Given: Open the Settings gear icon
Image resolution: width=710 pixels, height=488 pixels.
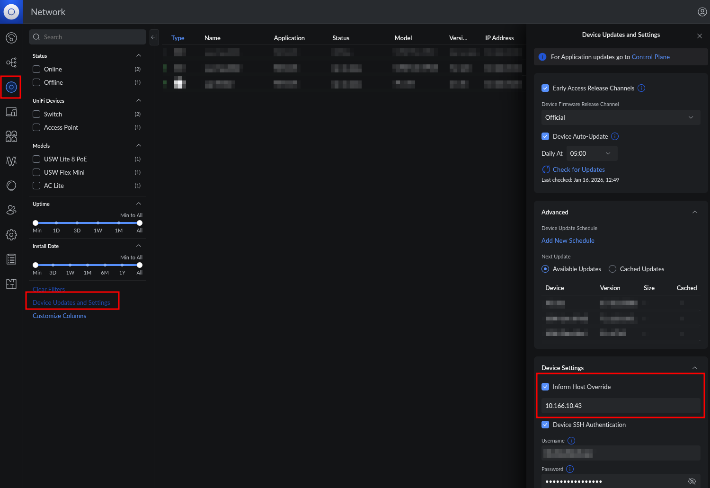Looking at the screenshot, I should 11,235.
